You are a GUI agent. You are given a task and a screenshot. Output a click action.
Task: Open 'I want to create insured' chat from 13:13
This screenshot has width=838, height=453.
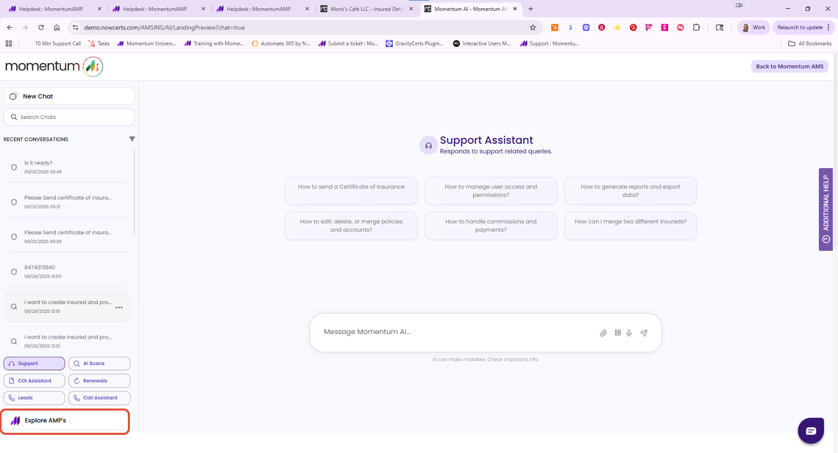pos(67,341)
